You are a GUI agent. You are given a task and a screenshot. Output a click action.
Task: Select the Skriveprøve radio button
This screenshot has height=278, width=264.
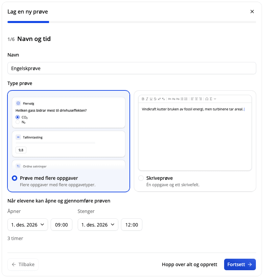[141, 178]
